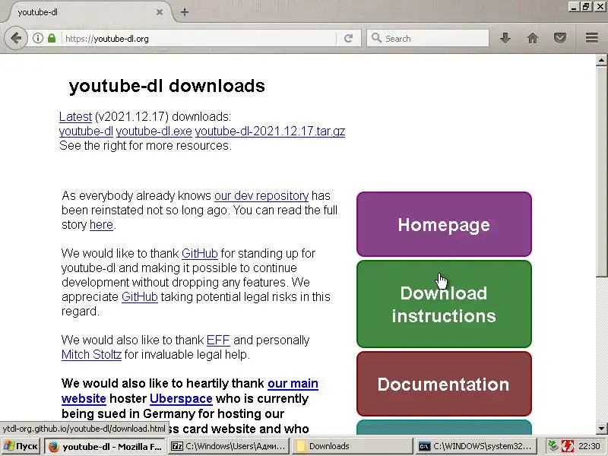Open the EFF link
This screenshot has height=456, width=608.
(x=218, y=340)
